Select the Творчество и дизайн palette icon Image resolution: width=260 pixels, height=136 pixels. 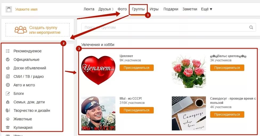(x=8, y=110)
